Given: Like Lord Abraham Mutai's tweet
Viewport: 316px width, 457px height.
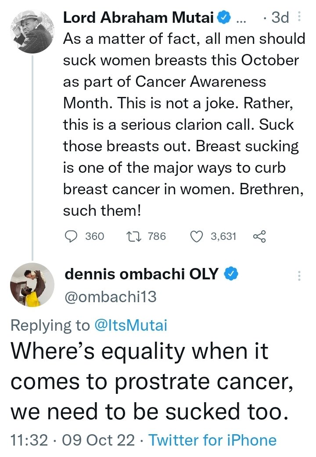Looking at the screenshot, I should 196,237.
